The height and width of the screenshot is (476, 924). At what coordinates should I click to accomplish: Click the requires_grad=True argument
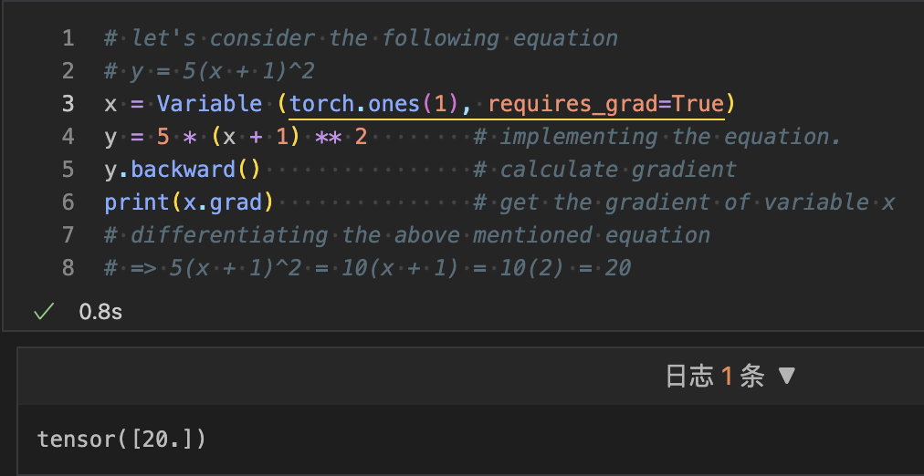click(x=605, y=104)
